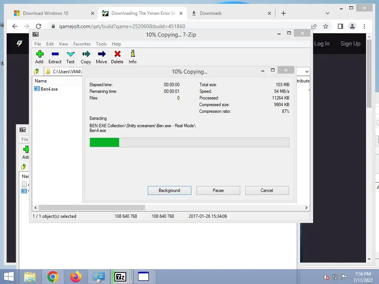Image resolution: width=379 pixels, height=284 pixels.
Task: Open Firefox from taskbar
Action: [76, 277]
